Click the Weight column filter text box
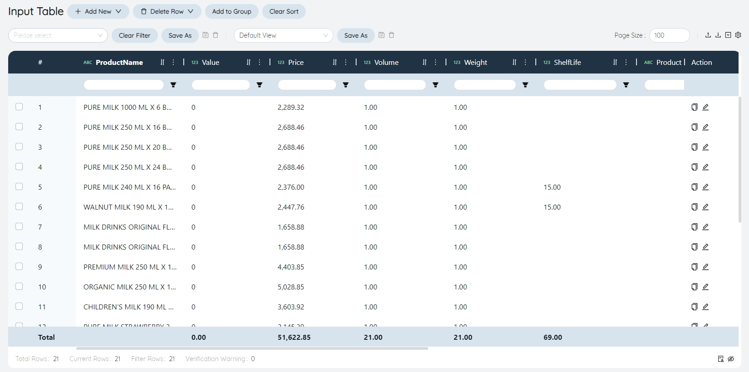Viewport: 749px width, 372px height. (x=485, y=85)
